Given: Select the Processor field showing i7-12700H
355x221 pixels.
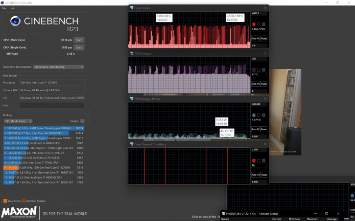Looking at the screenshot, I should [x=52, y=82].
